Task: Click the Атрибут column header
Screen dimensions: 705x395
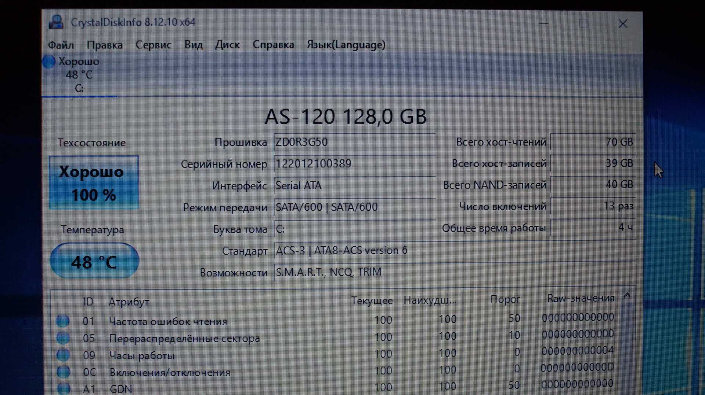Action: click(129, 302)
